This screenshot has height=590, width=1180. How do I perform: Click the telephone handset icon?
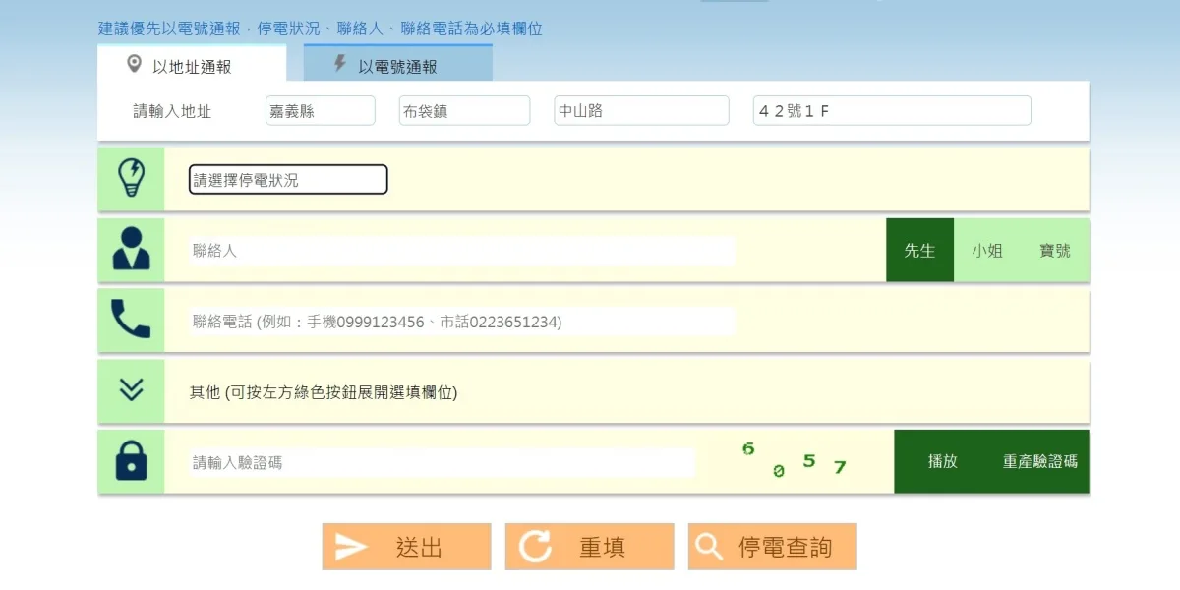pyautogui.click(x=131, y=320)
